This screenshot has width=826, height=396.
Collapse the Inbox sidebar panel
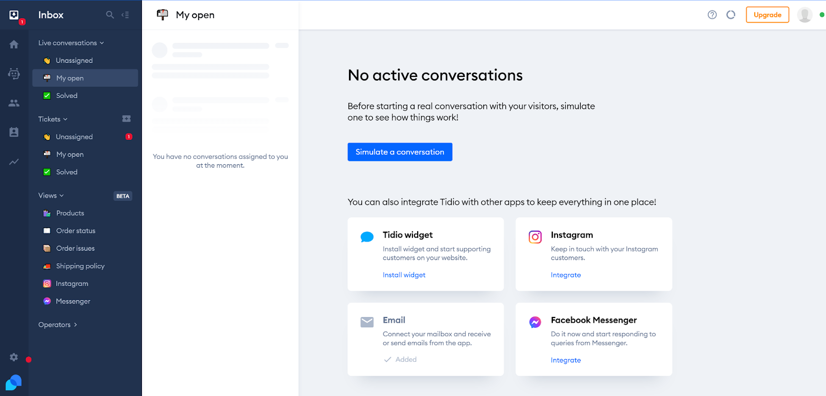point(125,15)
